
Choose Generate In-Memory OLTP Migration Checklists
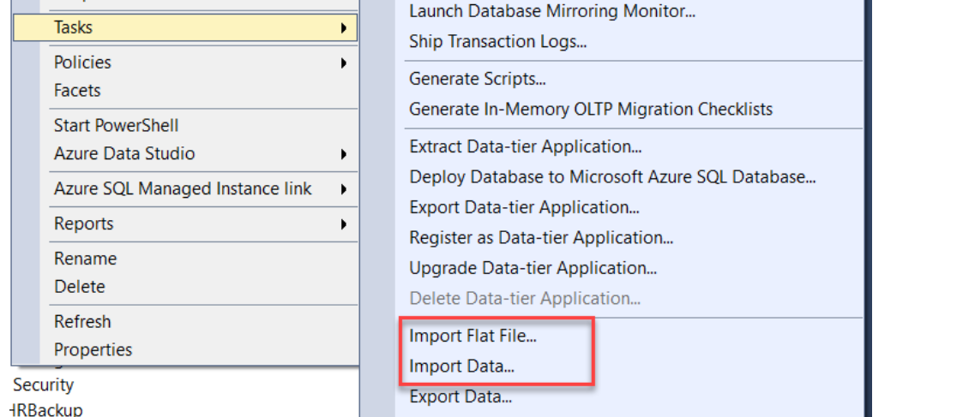click(591, 110)
